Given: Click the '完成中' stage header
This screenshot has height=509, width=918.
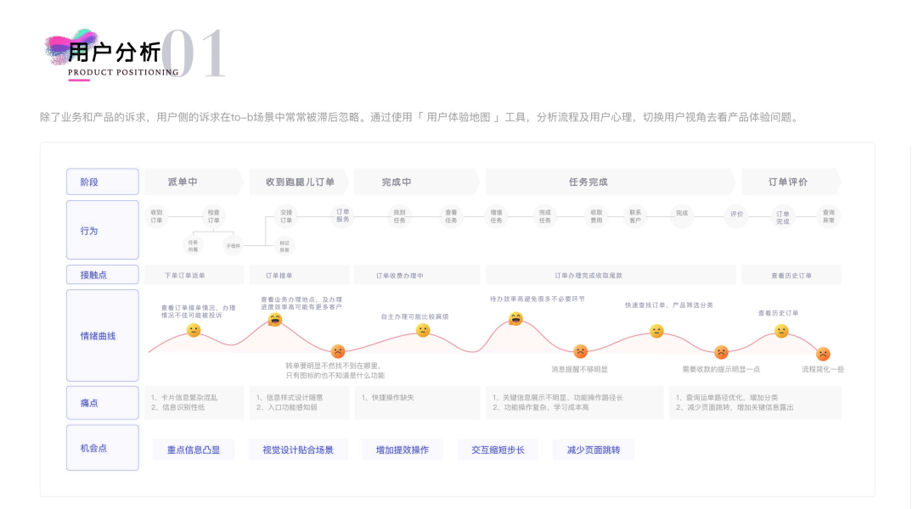Looking at the screenshot, I should 417,182.
